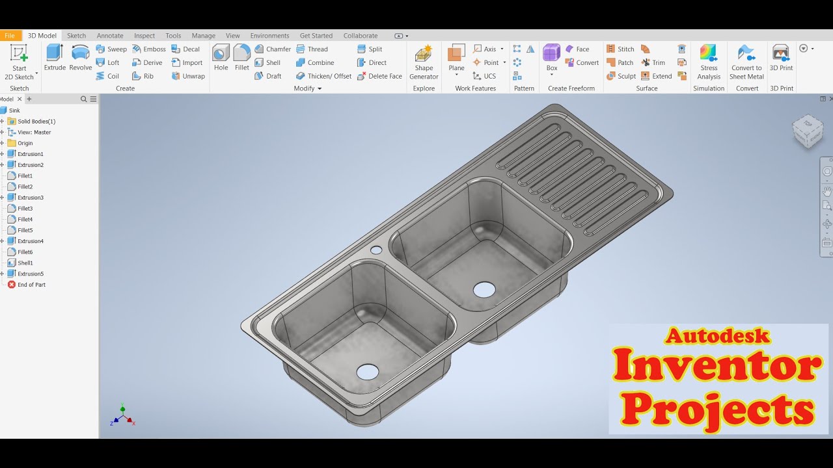The image size is (833, 468).
Task: Select the Hole tool
Action: tap(221, 58)
